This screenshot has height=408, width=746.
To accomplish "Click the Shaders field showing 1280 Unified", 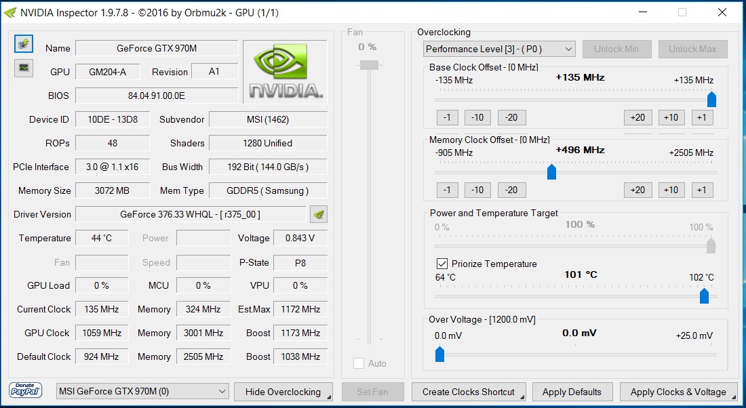I will (268, 143).
